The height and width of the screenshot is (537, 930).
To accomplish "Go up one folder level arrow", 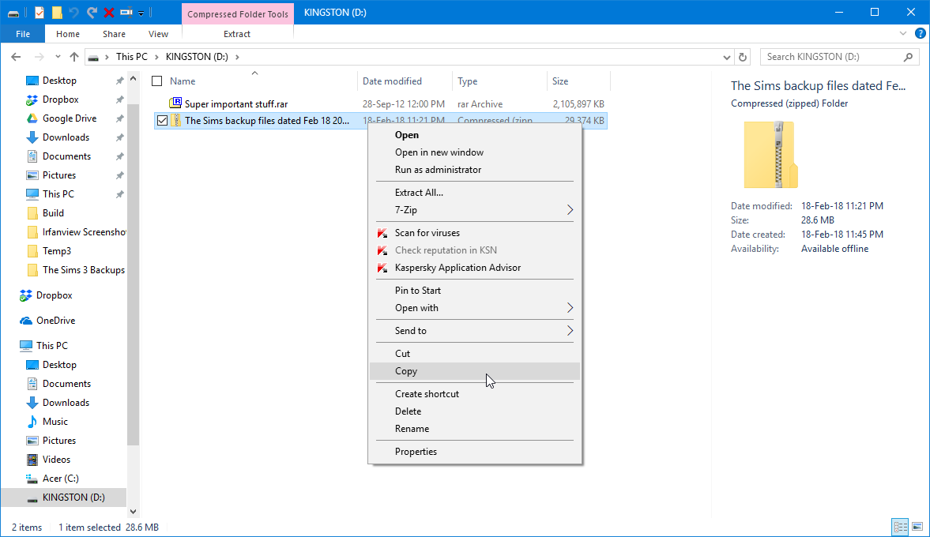I will coord(74,57).
